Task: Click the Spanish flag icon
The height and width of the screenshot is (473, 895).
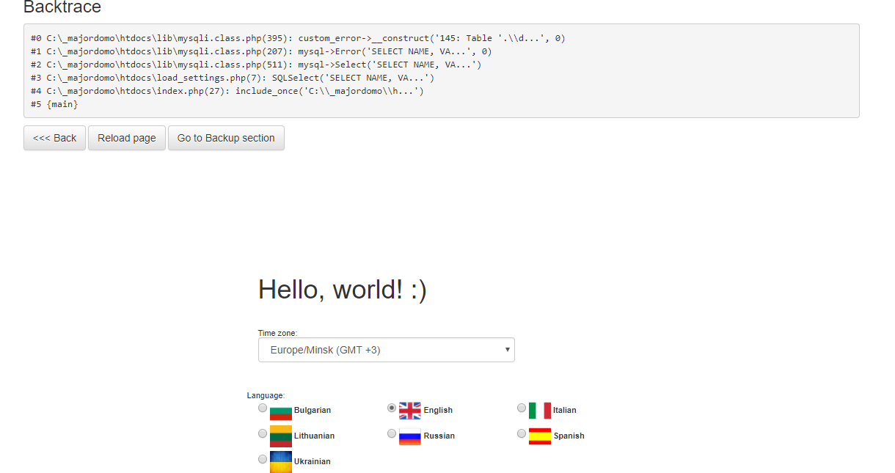Action: [539, 436]
